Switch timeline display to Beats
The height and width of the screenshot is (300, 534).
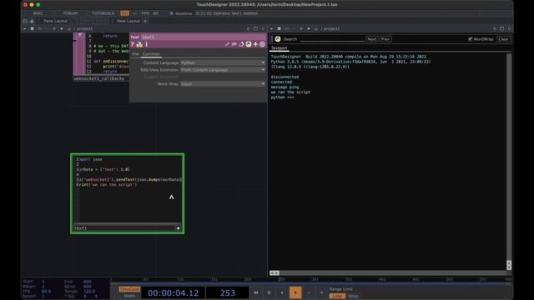pyautogui.click(x=129, y=296)
